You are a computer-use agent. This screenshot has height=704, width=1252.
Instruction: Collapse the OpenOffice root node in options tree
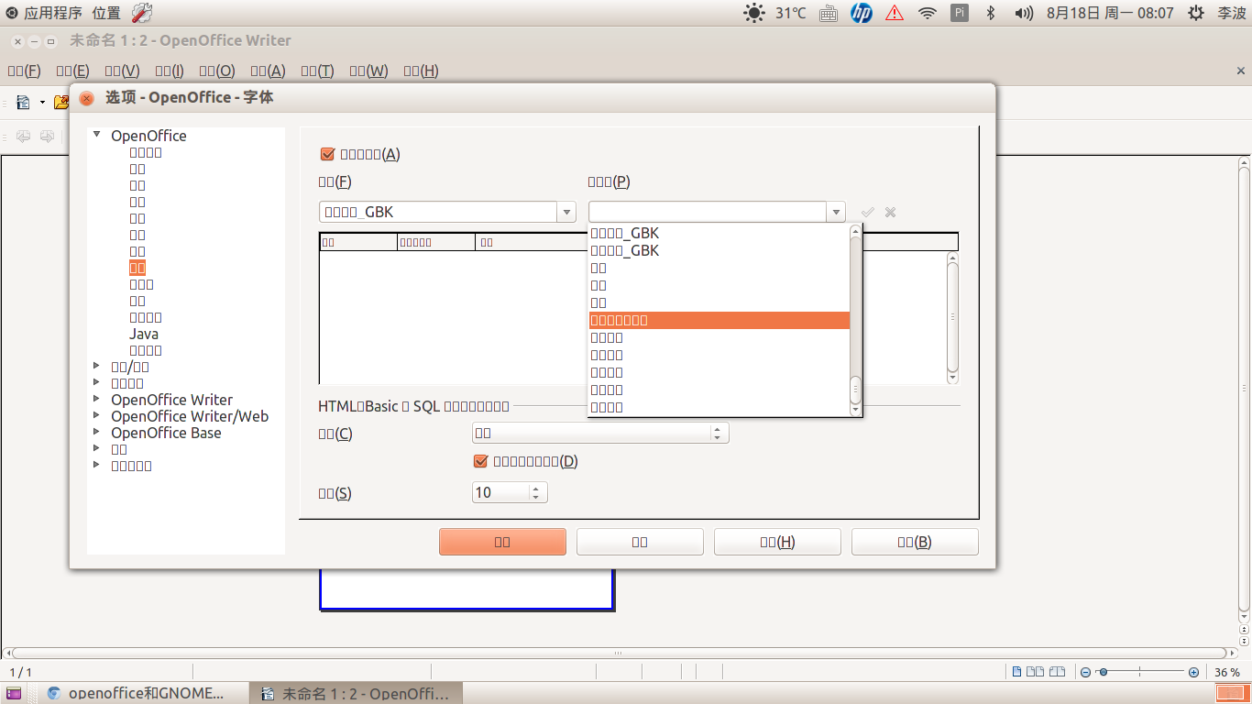point(97,135)
